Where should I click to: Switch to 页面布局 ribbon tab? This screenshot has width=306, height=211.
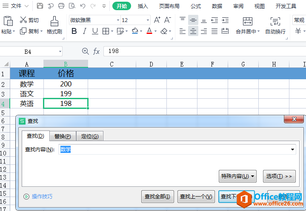[169, 6]
